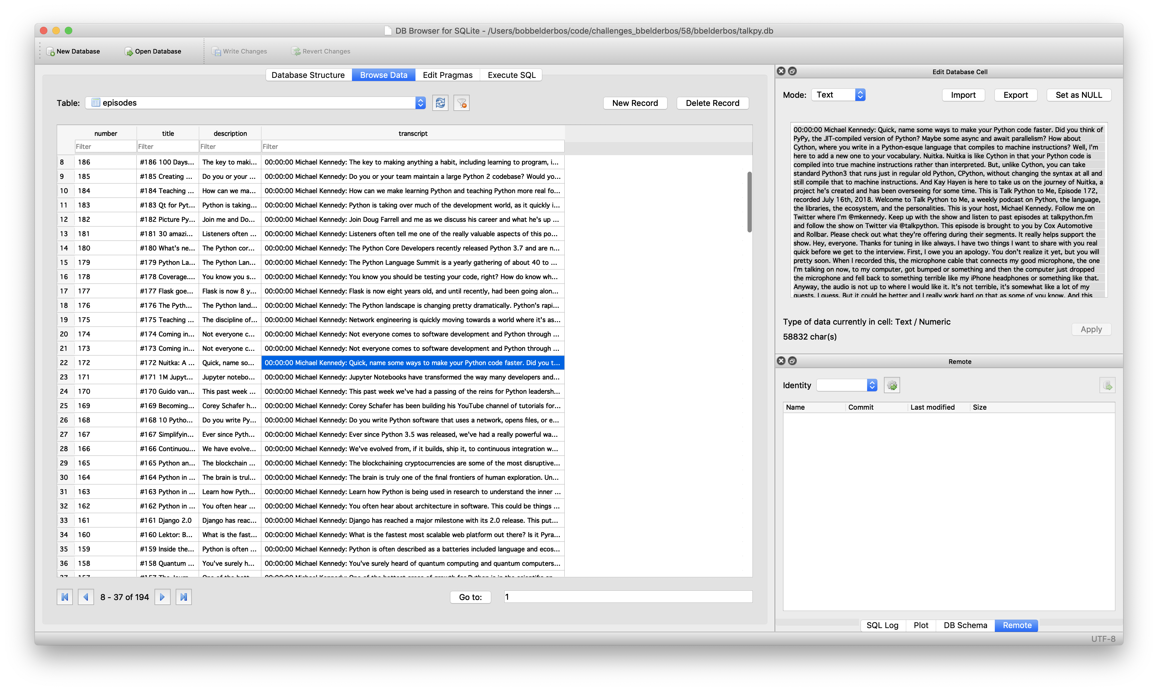Click the clear all filters icon
The height and width of the screenshot is (691, 1158).
[x=461, y=103]
